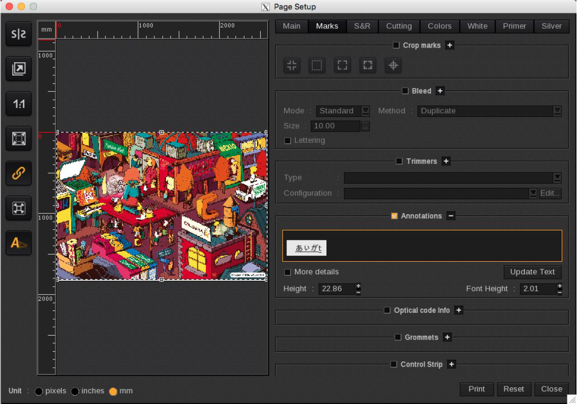
Task: Select the inward corner crop marks icon
Action: pos(292,65)
